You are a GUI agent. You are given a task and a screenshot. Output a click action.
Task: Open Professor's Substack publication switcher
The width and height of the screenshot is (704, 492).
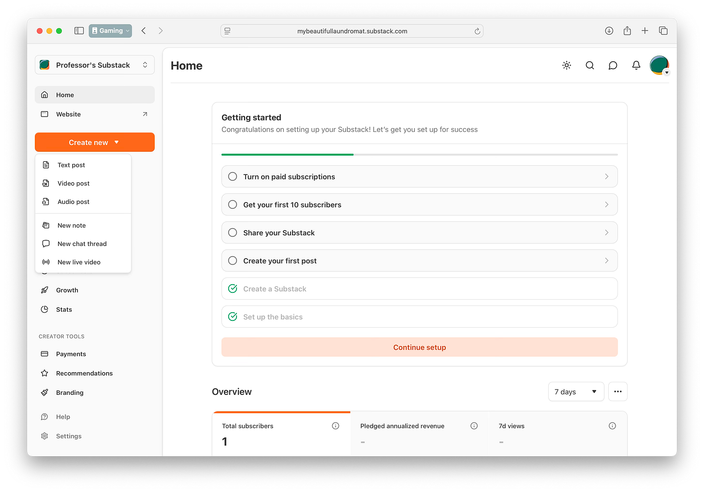click(x=95, y=65)
